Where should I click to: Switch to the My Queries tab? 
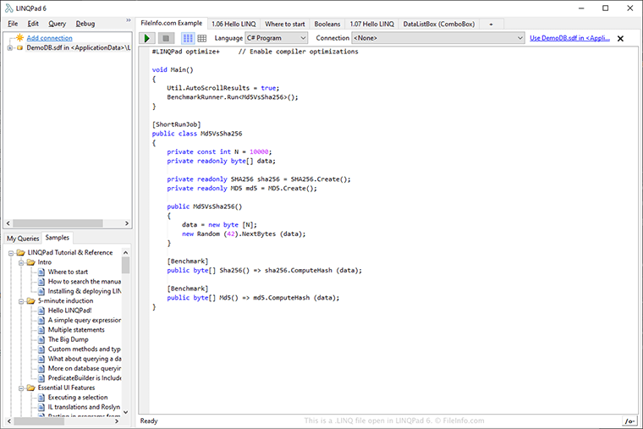[x=23, y=238]
